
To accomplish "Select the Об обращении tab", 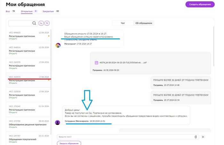I will tap(144, 23).
